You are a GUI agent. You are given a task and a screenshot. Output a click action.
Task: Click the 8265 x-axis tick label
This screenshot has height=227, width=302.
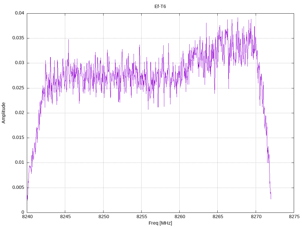tap(218, 217)
